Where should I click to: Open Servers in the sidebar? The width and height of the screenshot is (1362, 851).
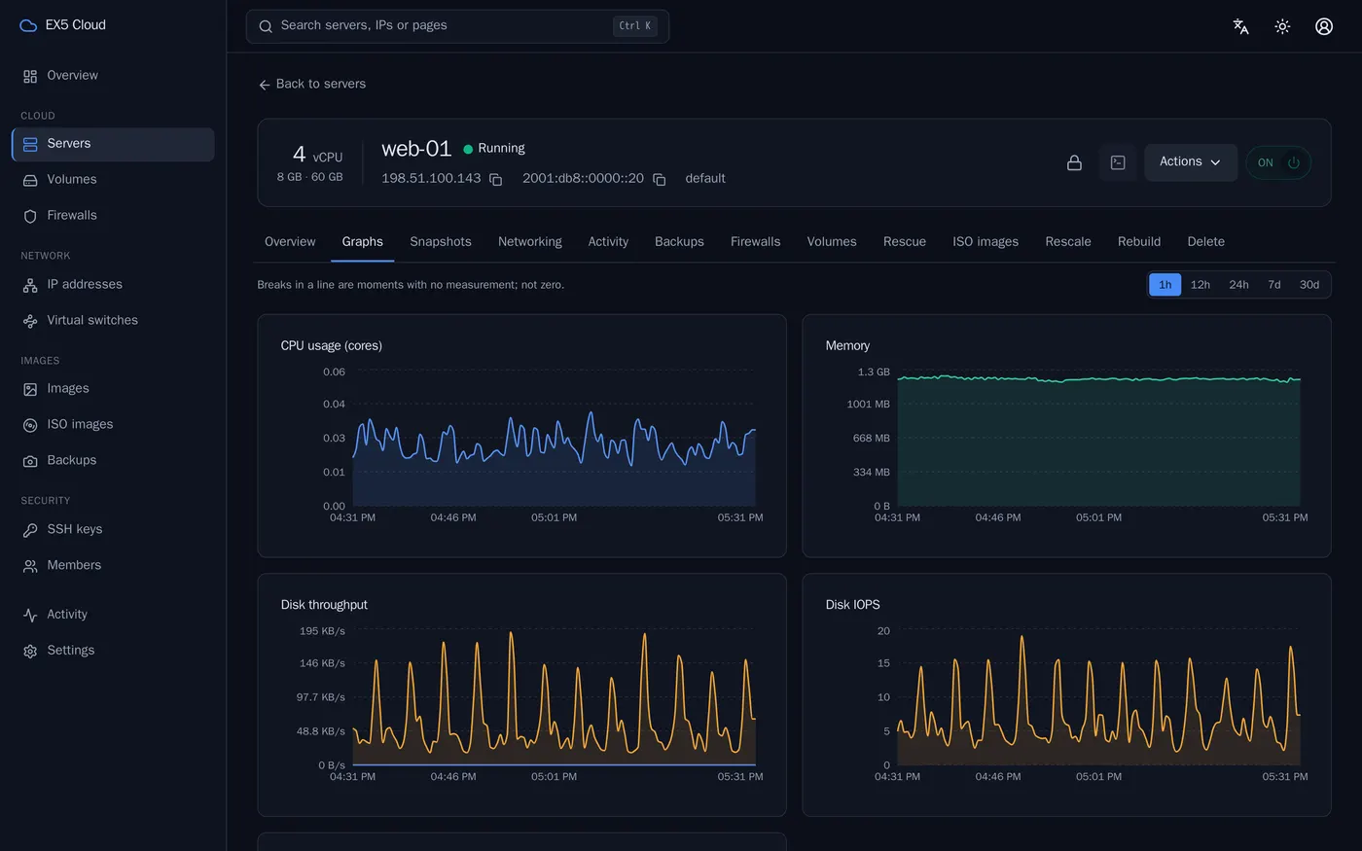point(113,144)
